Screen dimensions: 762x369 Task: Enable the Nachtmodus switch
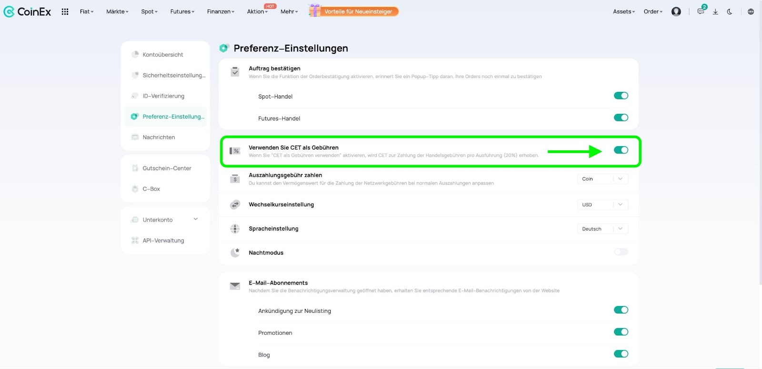click(621, 252)
